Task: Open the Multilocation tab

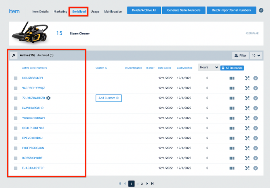Action: [x=113, y=11]
